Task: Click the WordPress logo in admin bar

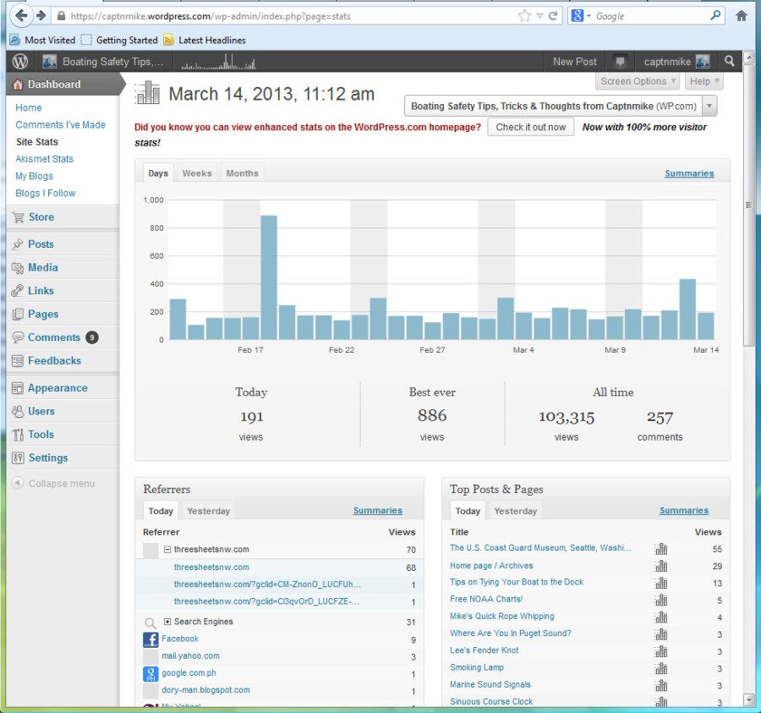Action: pyautogui.click(x=20, y=62)
